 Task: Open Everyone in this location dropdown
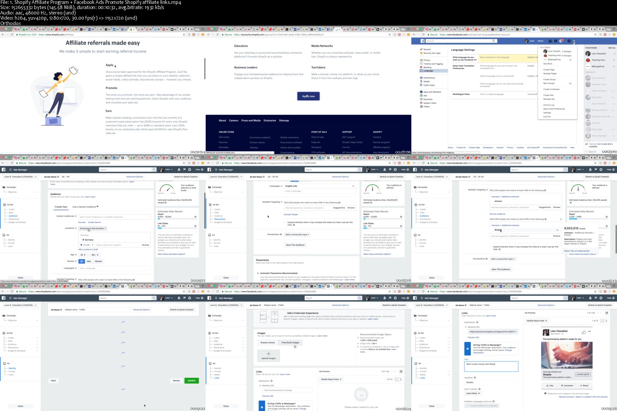(x=93, y=228)
